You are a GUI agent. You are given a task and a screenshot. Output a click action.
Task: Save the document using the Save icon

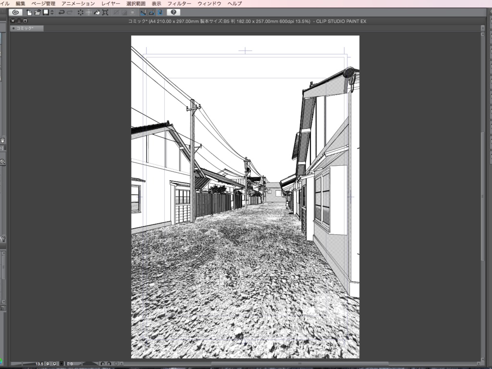click(46, 13)
